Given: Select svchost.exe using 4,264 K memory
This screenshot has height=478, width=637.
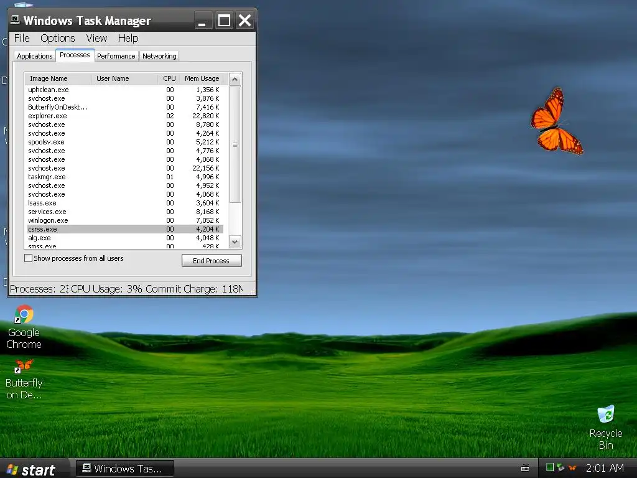Looking at the screenshot, I should pyautogui.click(x=125, y=133).
